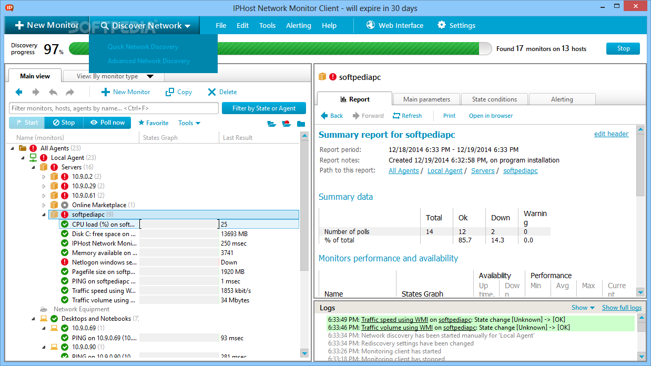Click the Desktops and Notebooks laptop icon
The height and width of the screenshot is (366, 651).
[x=44, y=319]
